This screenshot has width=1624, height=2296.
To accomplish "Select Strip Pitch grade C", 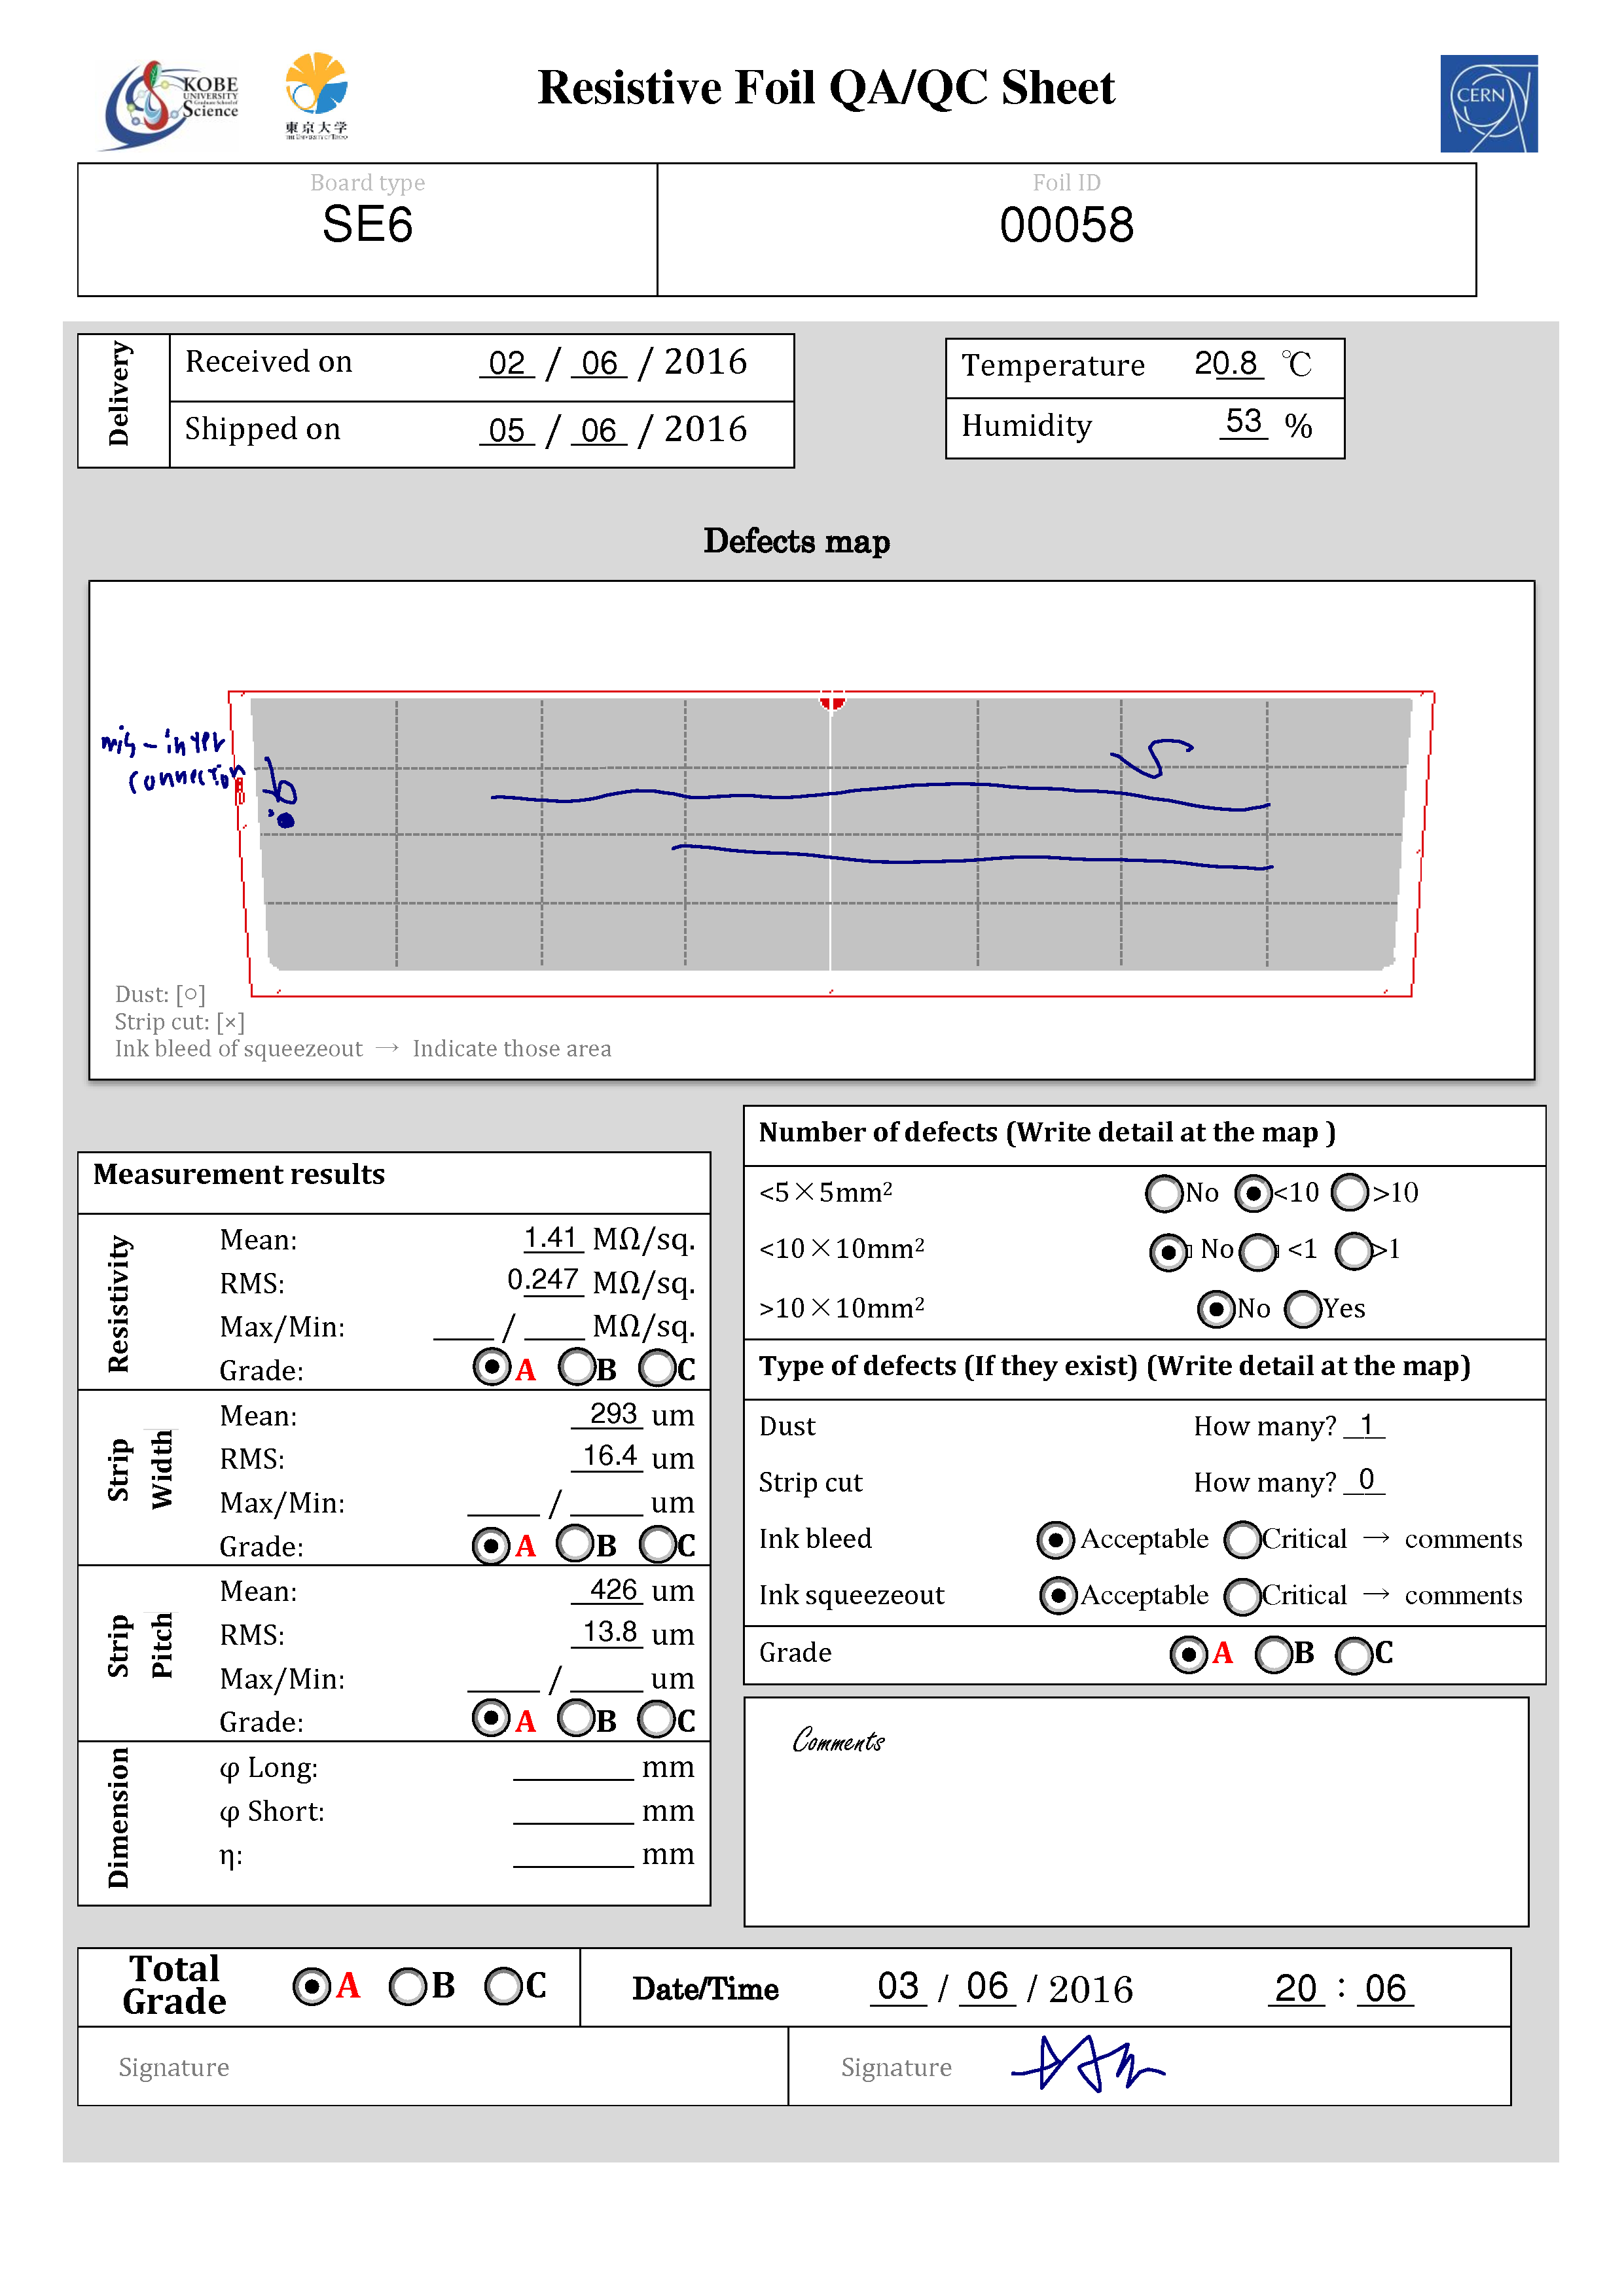I will (658, 1719).
